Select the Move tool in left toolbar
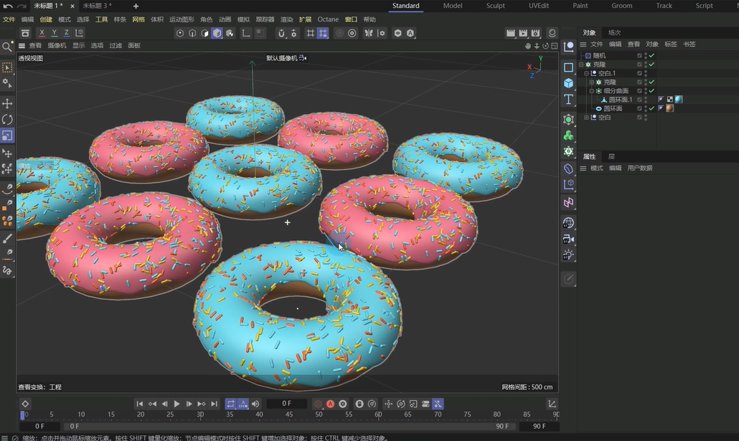739x441 pixels. pos(7,104)
